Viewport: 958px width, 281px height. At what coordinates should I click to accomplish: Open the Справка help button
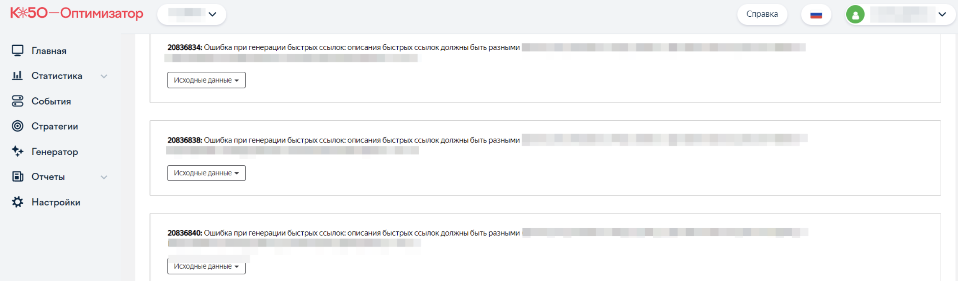tap(762, 14)
